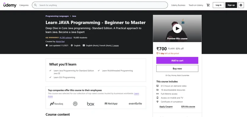247x117 pixels.
Task: Click Certificate of completion text
Action: [172, 102]
